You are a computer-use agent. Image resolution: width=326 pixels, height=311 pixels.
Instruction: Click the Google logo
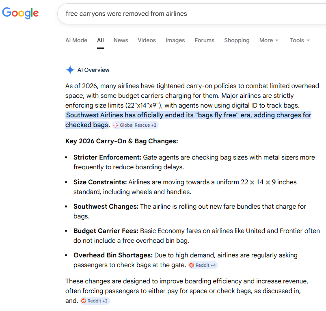[20, 13]
